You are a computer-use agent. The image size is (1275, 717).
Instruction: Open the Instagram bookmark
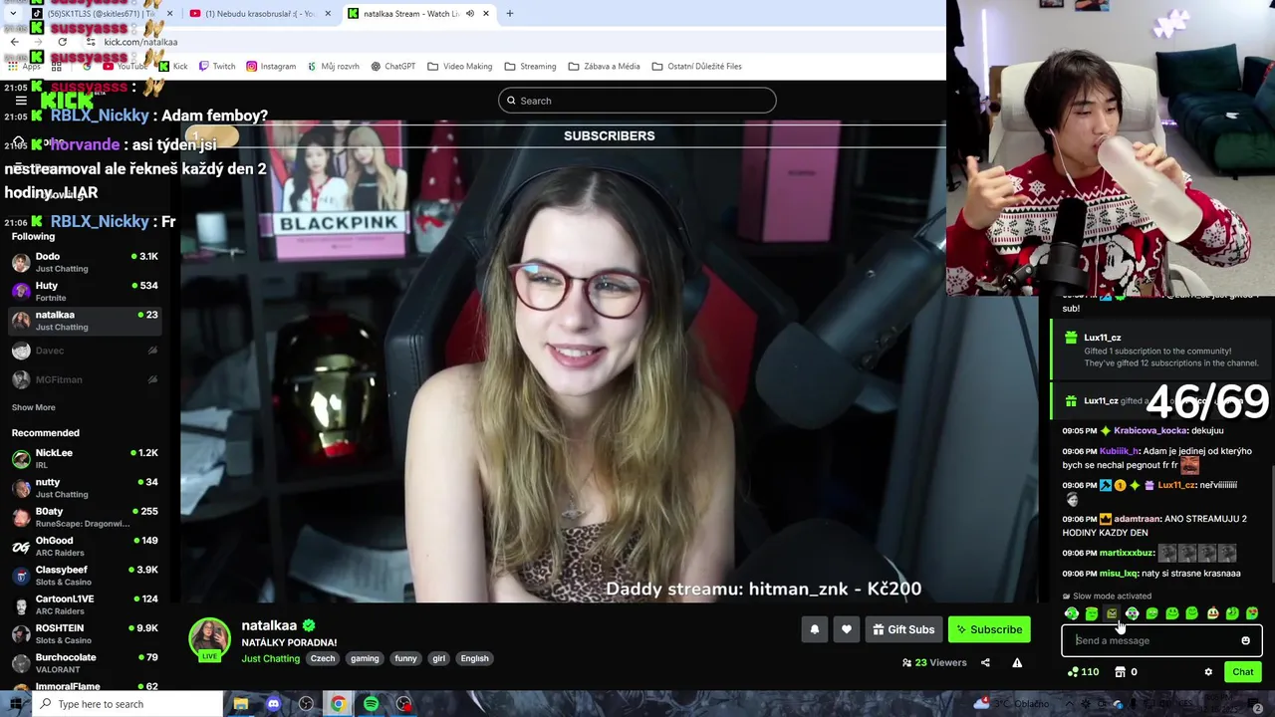(270, 66)
